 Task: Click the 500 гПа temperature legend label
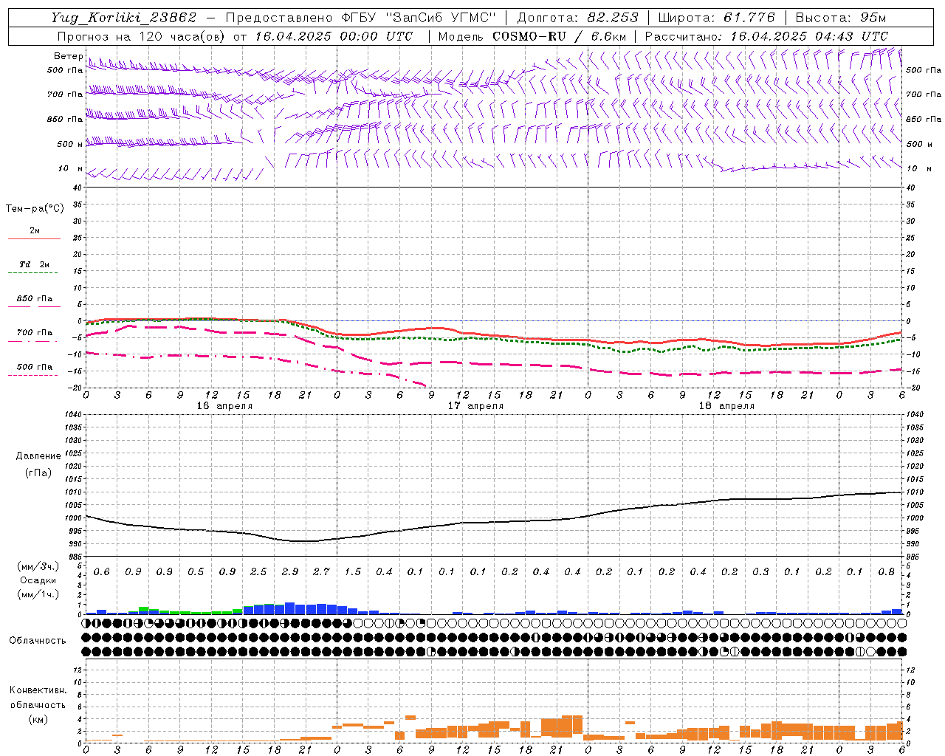[x=35, y=367]
